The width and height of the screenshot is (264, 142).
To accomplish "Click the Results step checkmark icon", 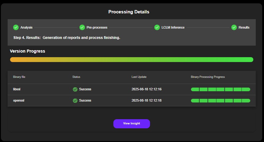I will (x=234, y=27).
